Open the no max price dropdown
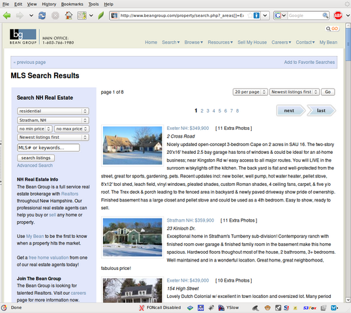This screenshot has height=313, width=351. (72, 129)
